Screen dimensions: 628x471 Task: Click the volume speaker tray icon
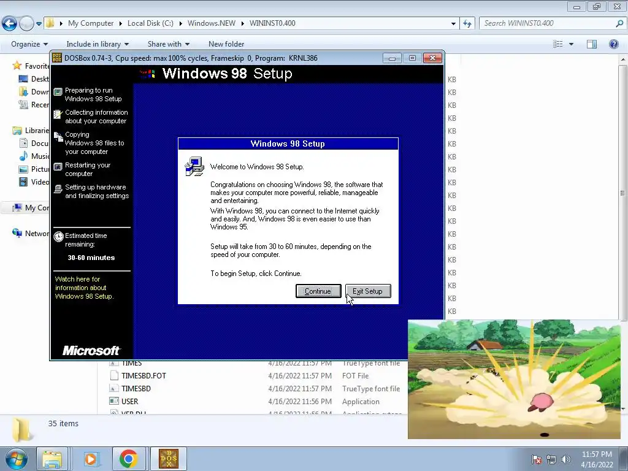coord(566,459)
